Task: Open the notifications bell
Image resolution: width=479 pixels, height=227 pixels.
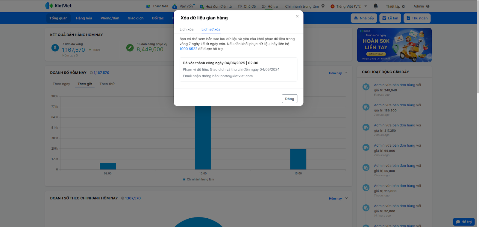Action: [x=376, y=6]
